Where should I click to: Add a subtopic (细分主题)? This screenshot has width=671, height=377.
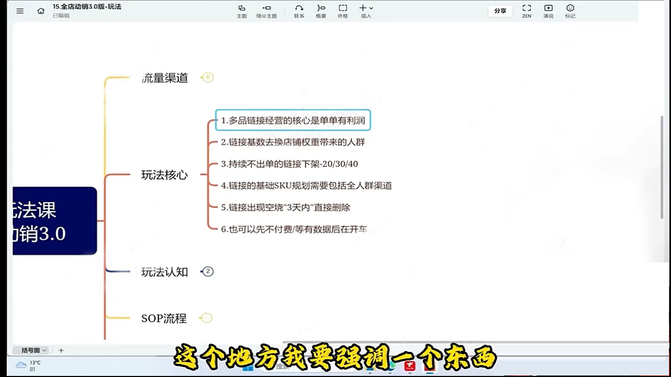click(x=266, y=10)
